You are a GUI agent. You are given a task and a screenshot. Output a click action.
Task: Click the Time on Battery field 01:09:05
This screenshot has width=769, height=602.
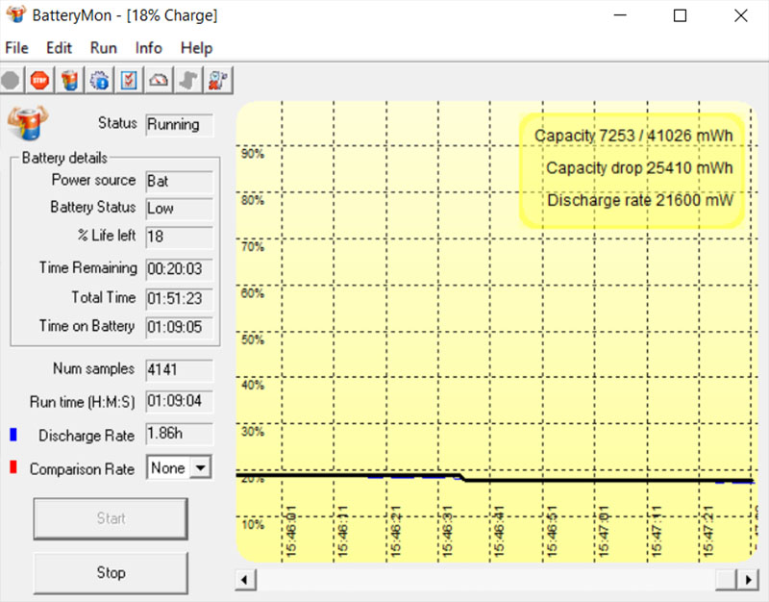179,327
